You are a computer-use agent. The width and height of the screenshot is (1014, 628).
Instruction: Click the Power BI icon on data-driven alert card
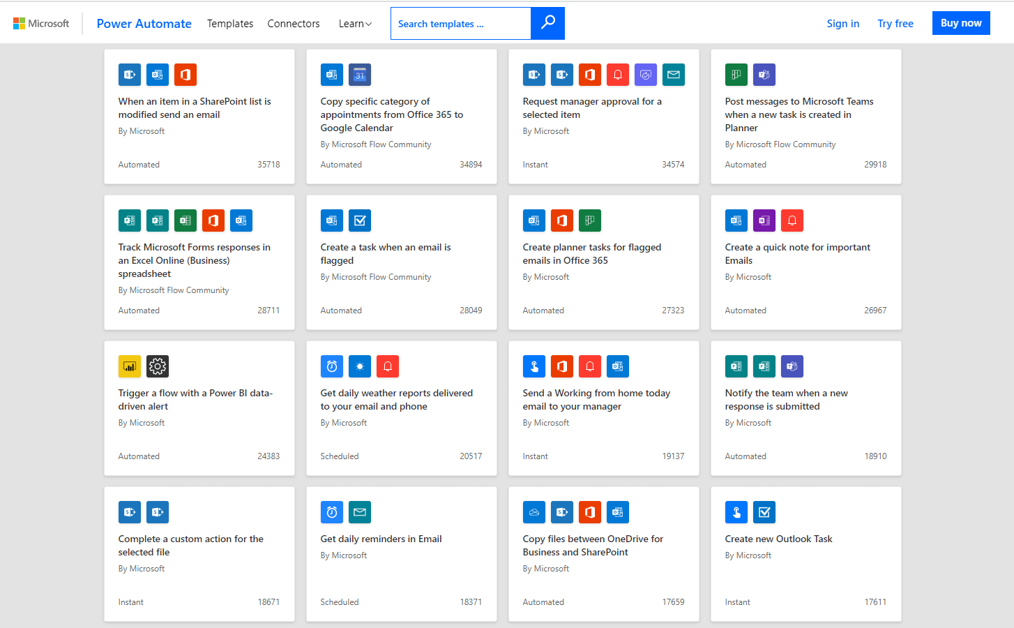(x=130, y=366)
